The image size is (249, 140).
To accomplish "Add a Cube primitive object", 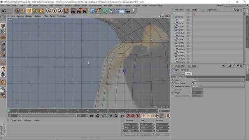I will point(93,11).
